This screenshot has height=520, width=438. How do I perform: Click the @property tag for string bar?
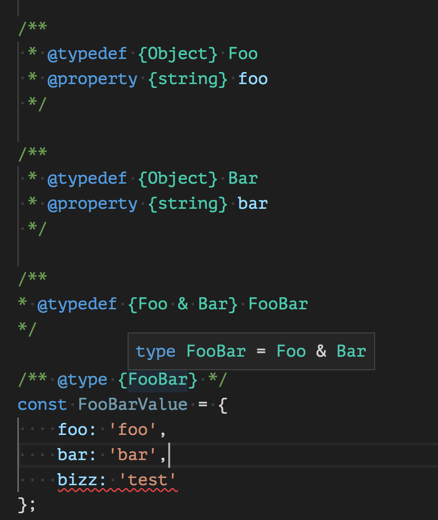click(x=93, y=203)
